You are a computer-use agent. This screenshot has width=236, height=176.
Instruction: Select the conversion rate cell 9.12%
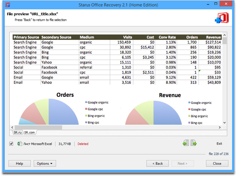[166, 78]
